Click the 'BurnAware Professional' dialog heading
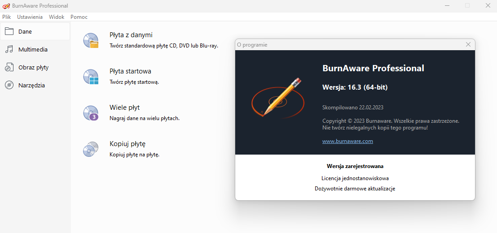497x233 pixels. pos(373,68)
